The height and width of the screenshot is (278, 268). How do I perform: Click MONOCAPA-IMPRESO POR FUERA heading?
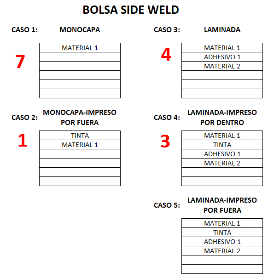click(80, 117)
